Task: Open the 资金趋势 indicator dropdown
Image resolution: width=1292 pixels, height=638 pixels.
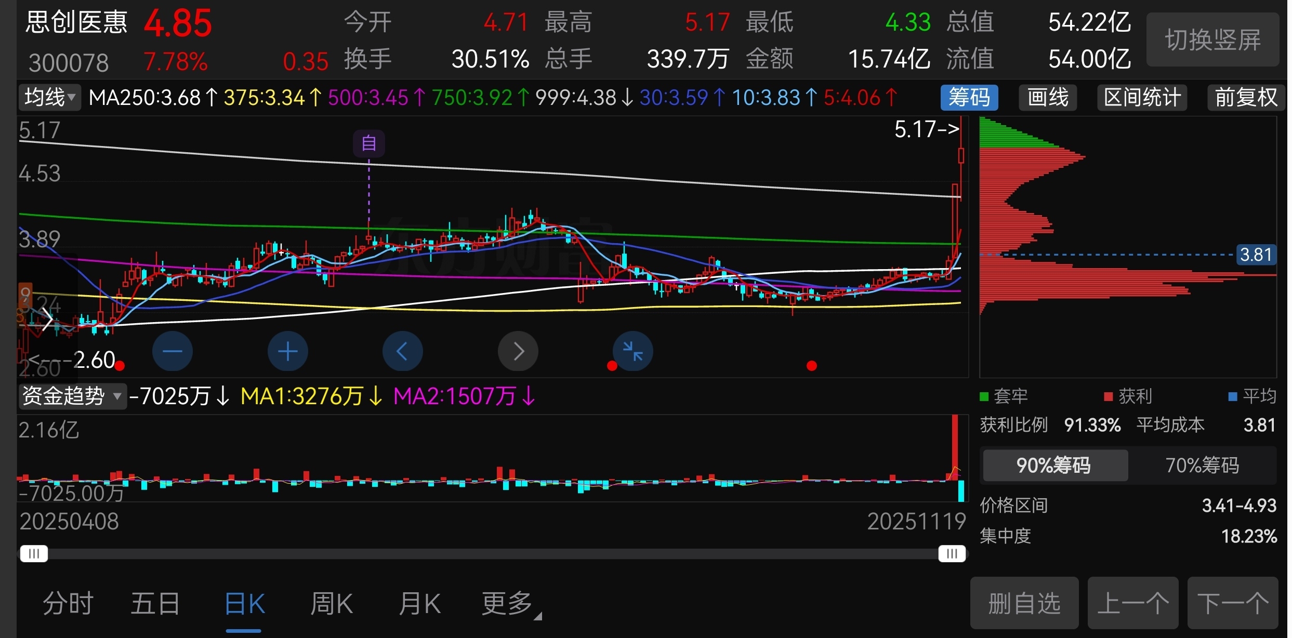Action: tap(72, 396)
